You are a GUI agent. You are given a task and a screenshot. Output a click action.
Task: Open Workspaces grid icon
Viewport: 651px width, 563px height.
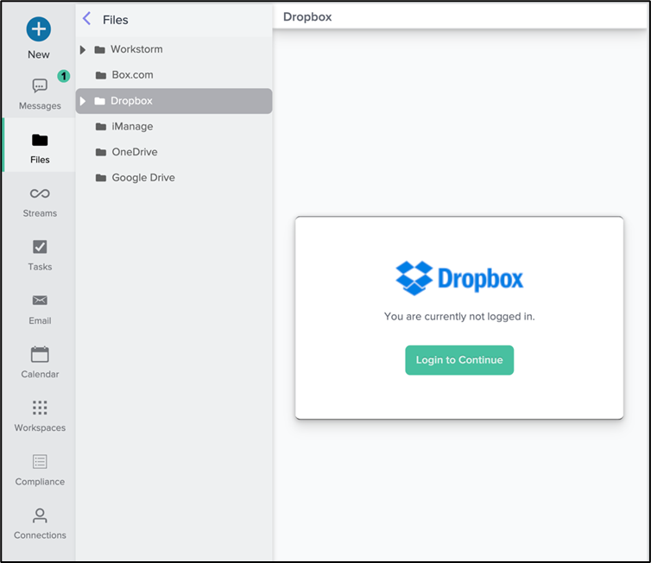(40, 408)
